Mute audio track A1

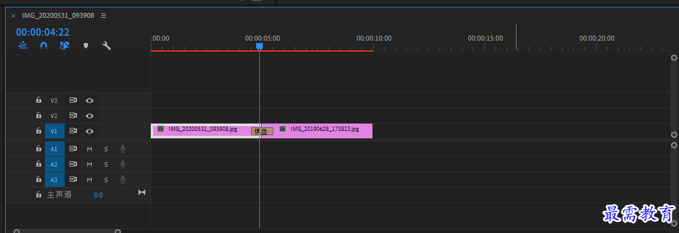point(90,149)
